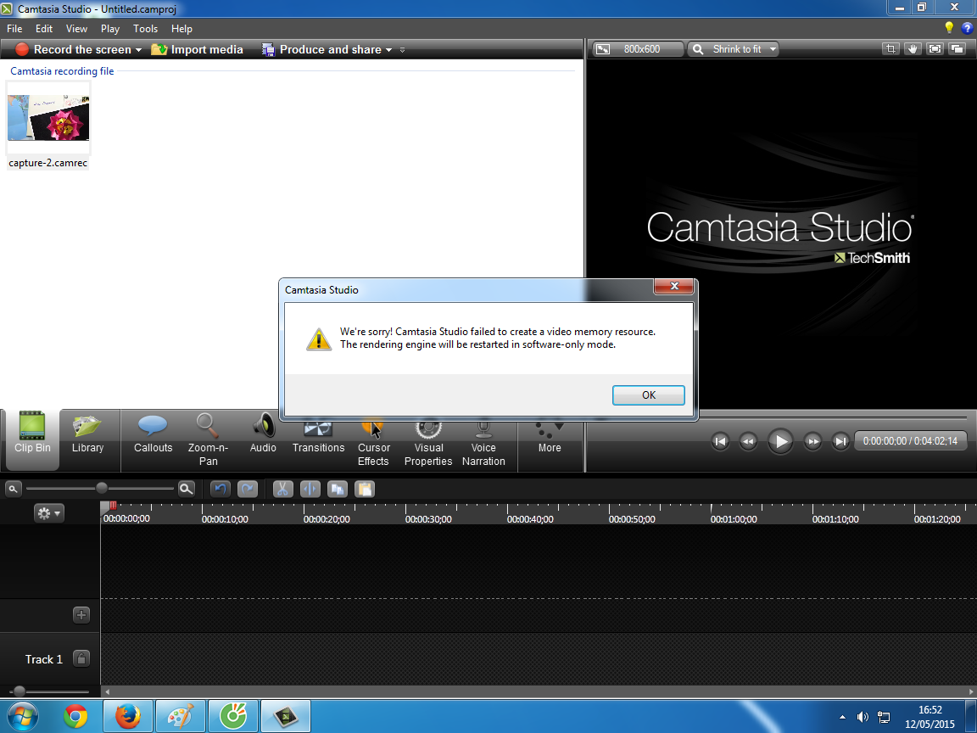Open toolbar options chevron after Produce and share

403,50
